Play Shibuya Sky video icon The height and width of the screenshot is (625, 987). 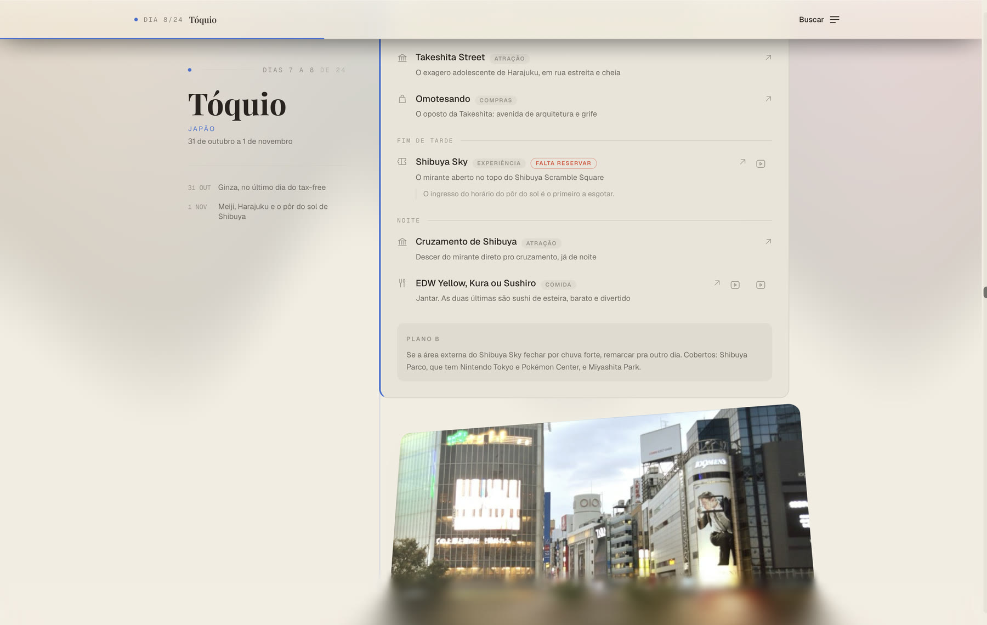pyautogui.click(x=761, y=164)
